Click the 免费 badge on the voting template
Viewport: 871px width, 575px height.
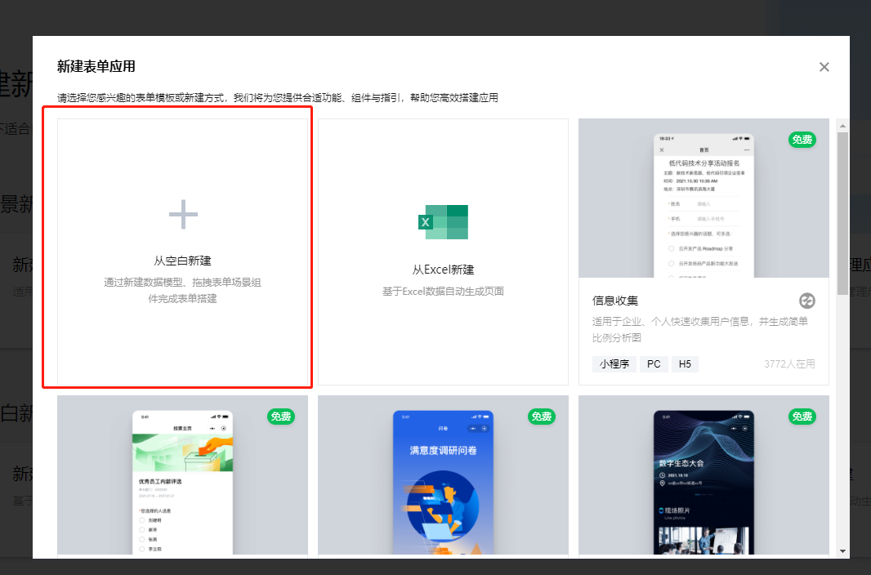(281, 417)
